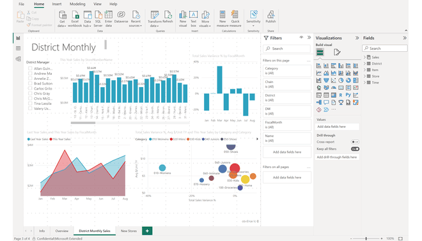Check the Chris Gray checkbox
This screenshot has height=241, width=422.
click(30, 93)
